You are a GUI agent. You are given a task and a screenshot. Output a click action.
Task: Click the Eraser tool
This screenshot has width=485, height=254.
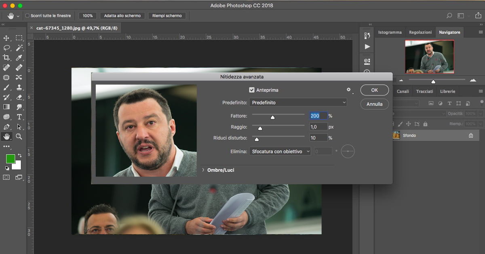coord(19,97)
